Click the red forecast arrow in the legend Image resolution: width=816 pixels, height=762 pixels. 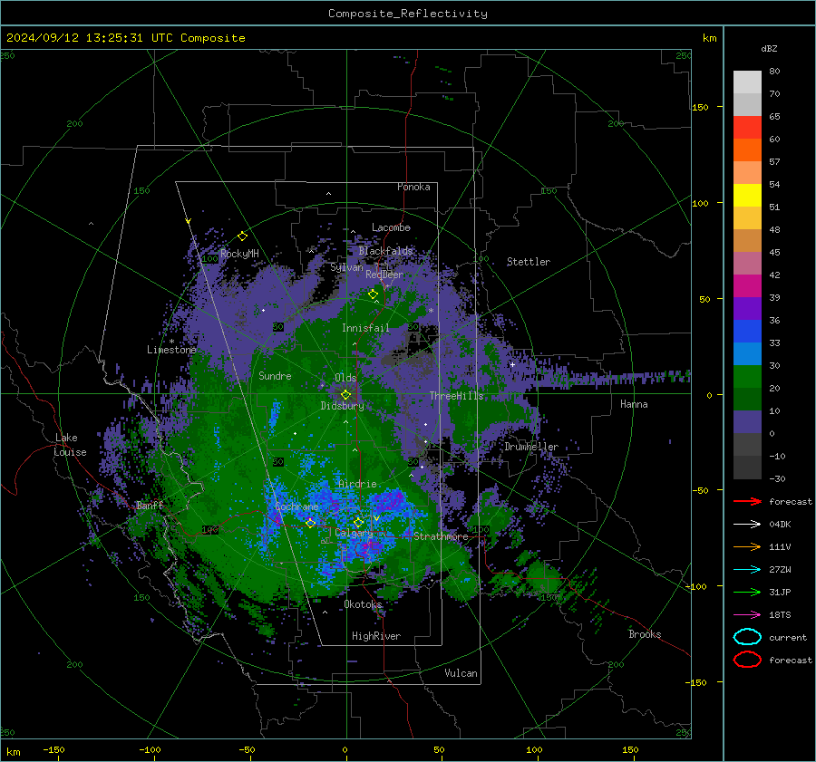click(x=747, y=501)
